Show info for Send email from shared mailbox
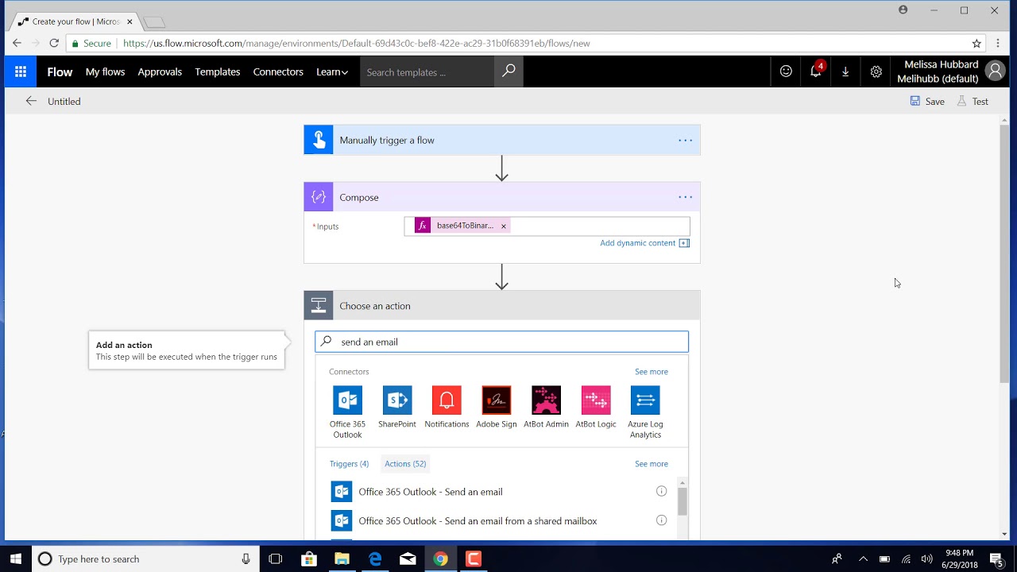This screenshot has height=572, width=1017. [x=661, y=520]
